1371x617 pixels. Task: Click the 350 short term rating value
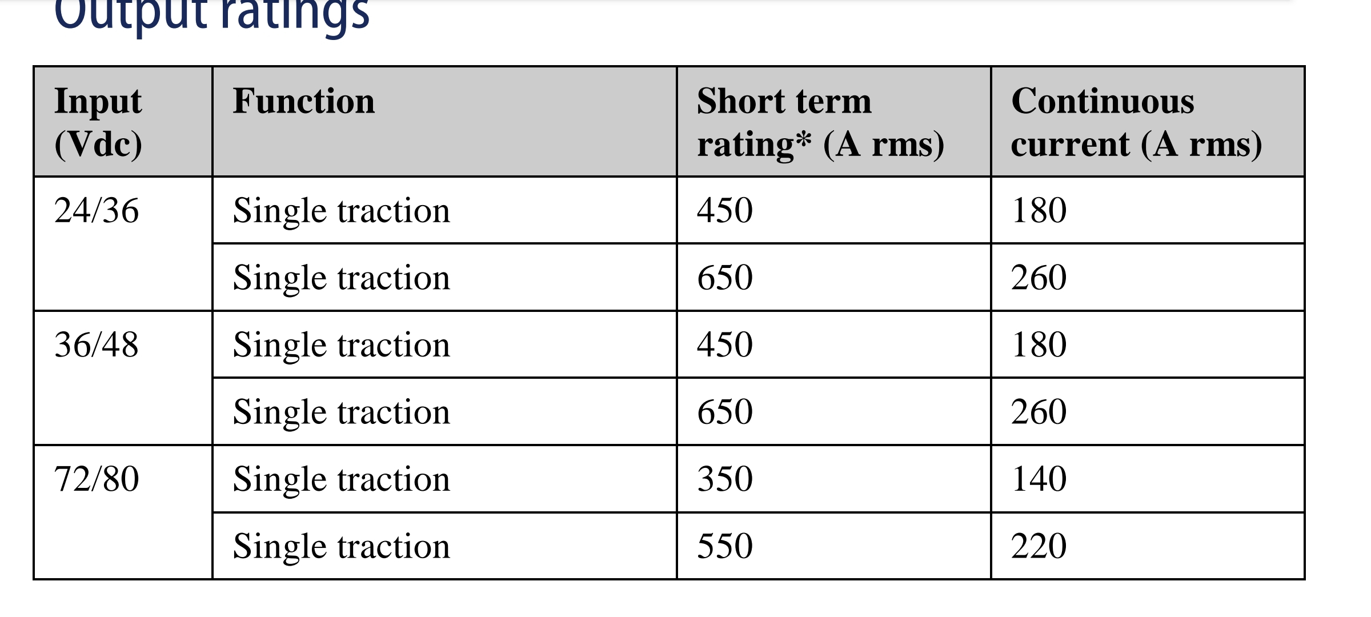coord(725,479)
